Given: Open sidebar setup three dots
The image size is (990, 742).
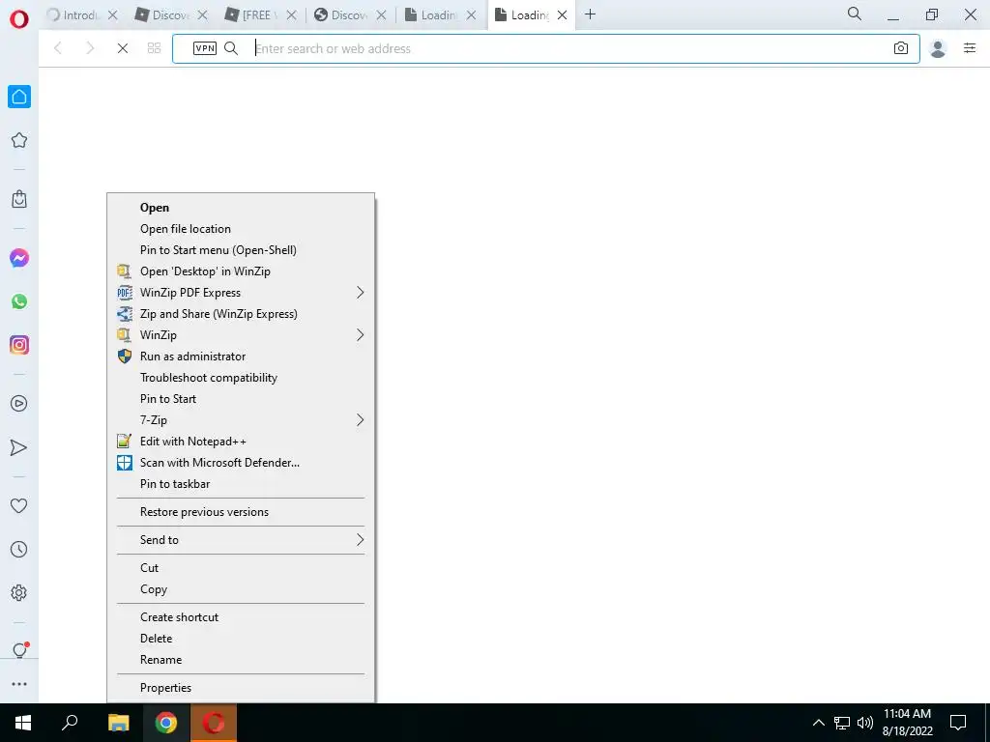Looking at the screenshot, I should [19, 684].
